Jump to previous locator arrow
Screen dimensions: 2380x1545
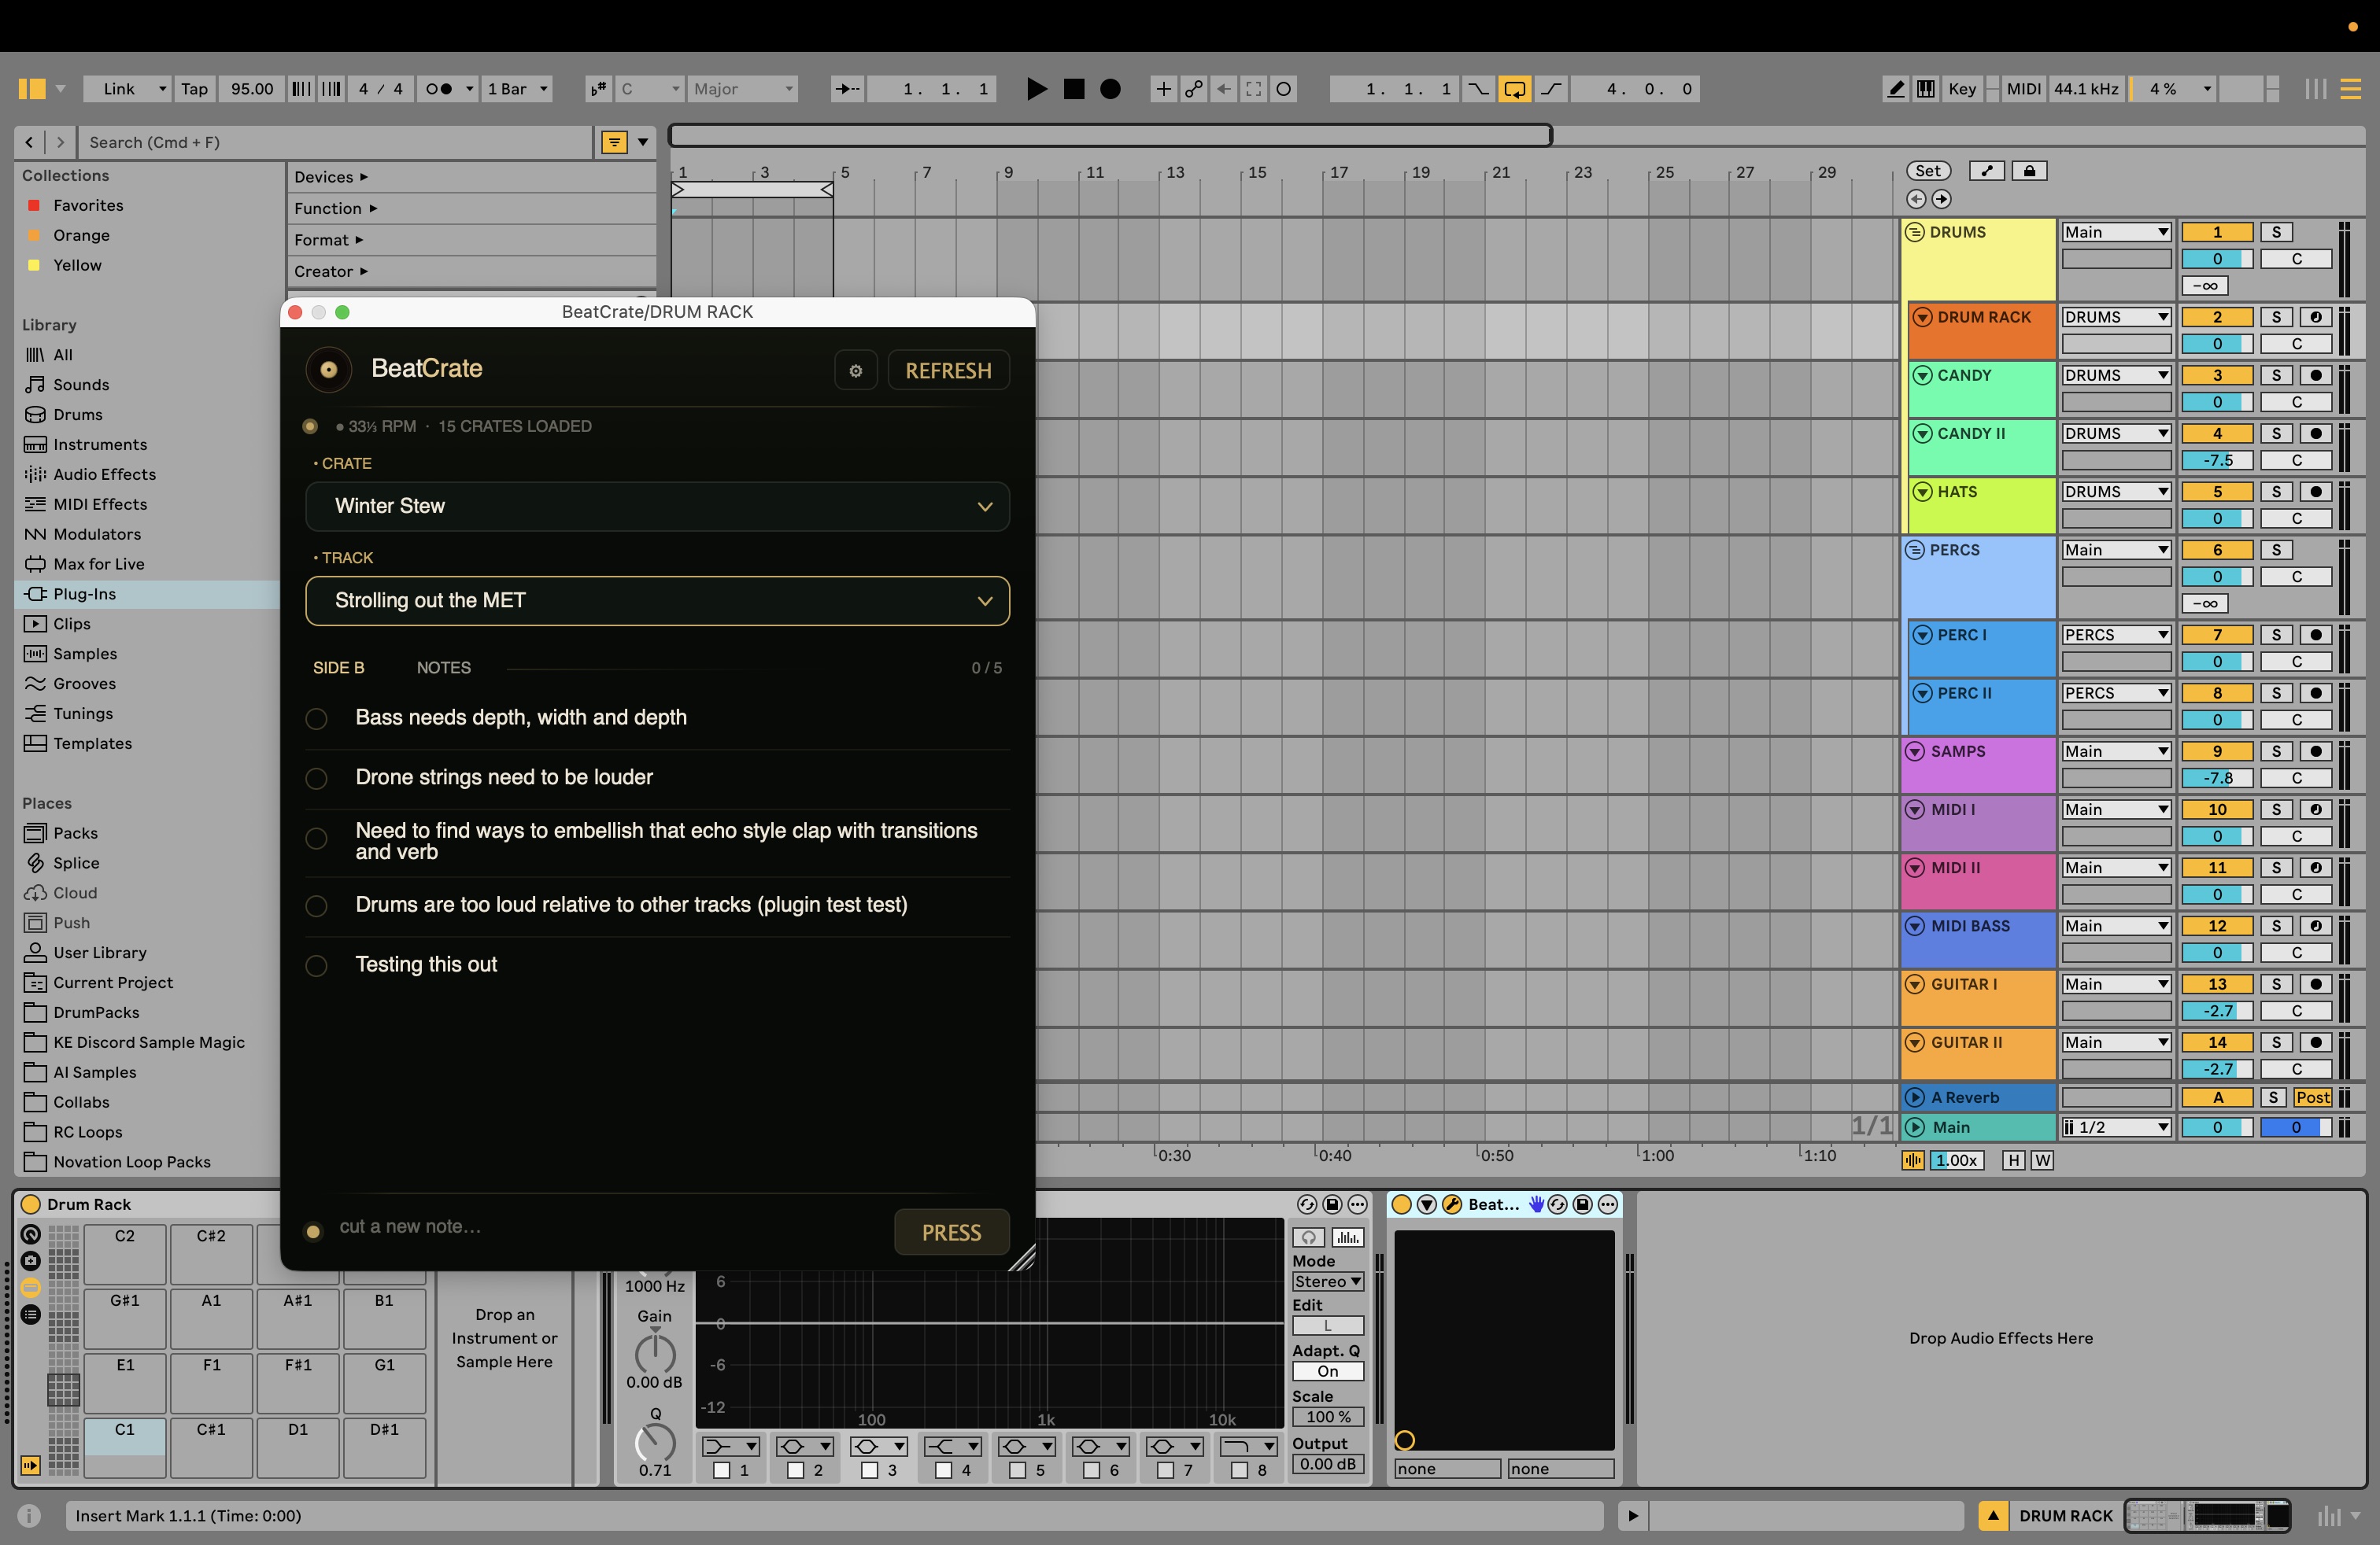1916,199
